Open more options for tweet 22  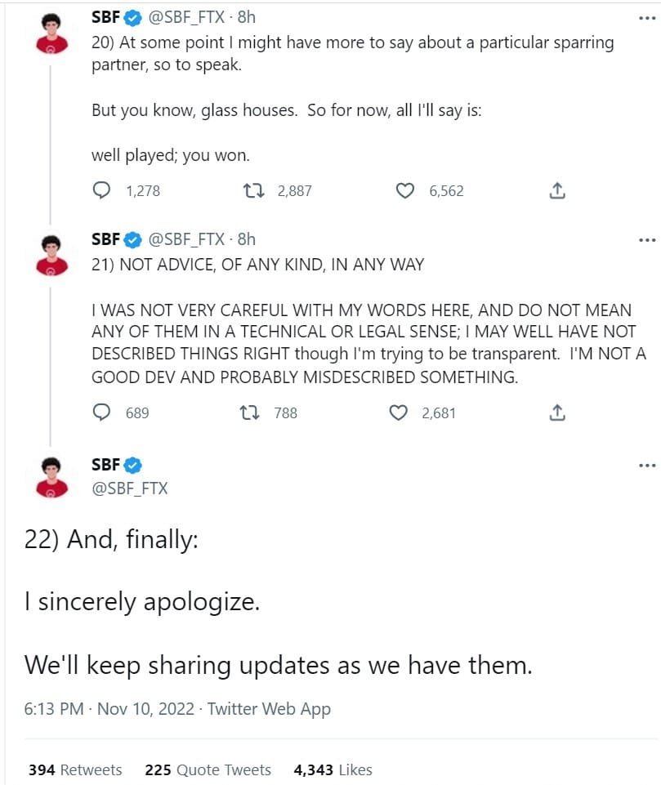click(x=647, y=466)
